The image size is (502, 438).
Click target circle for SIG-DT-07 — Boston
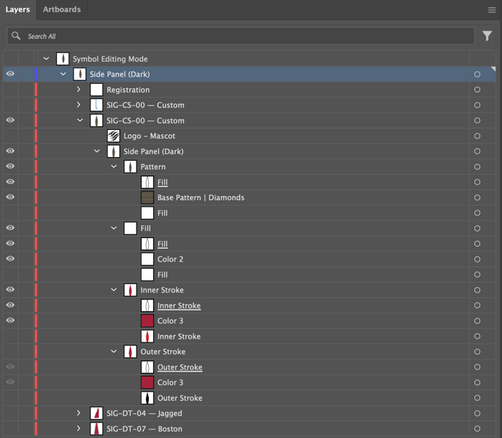[x=477, y=429]
